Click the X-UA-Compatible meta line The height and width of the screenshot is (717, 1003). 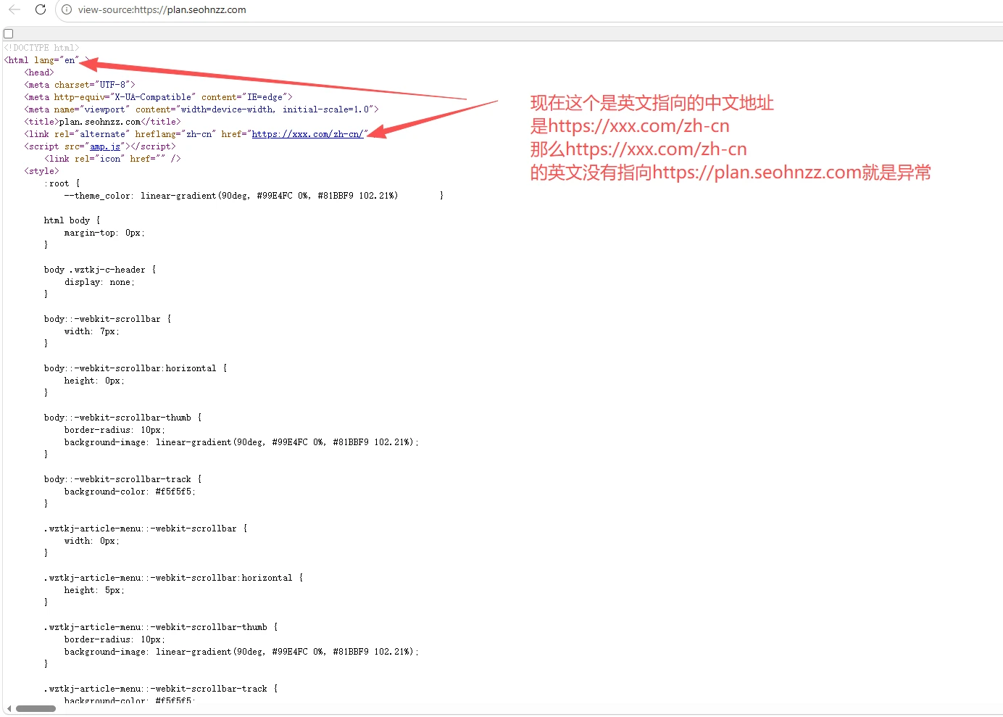pyautogui.click(x=159, y=97)
